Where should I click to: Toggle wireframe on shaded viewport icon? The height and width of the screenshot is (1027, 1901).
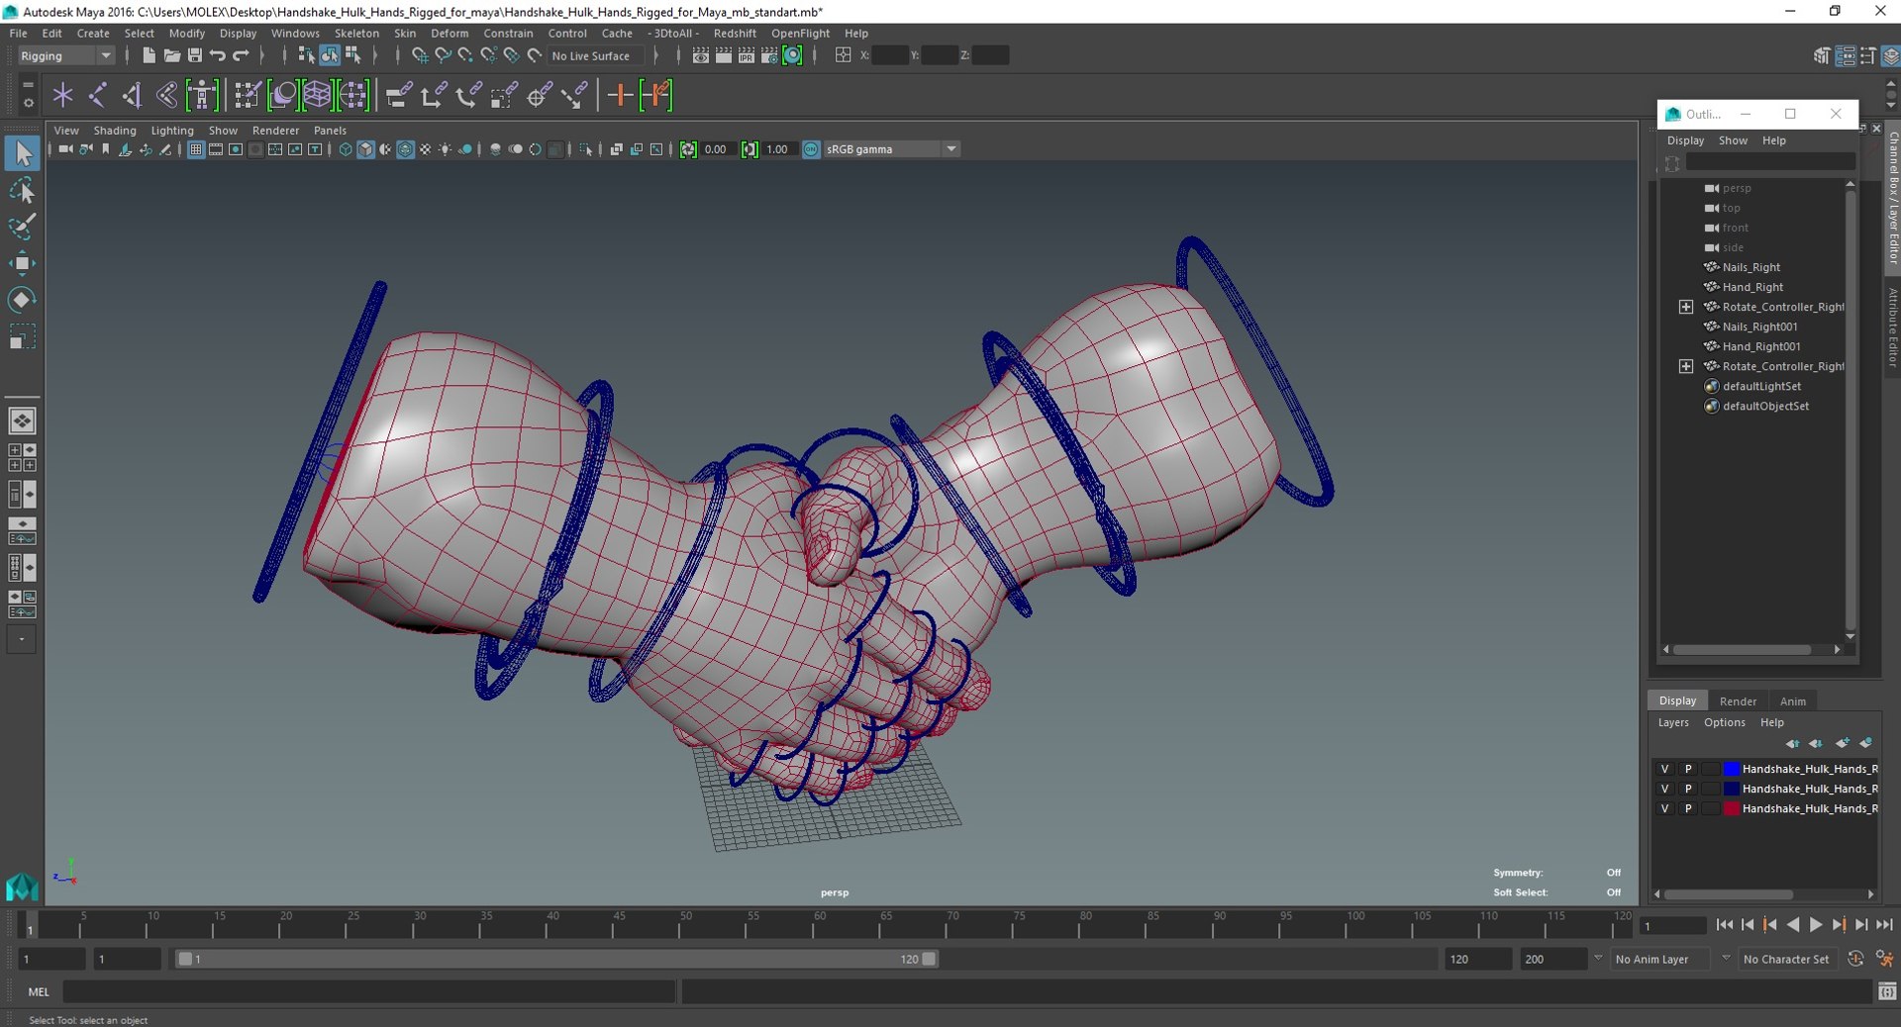405,149
